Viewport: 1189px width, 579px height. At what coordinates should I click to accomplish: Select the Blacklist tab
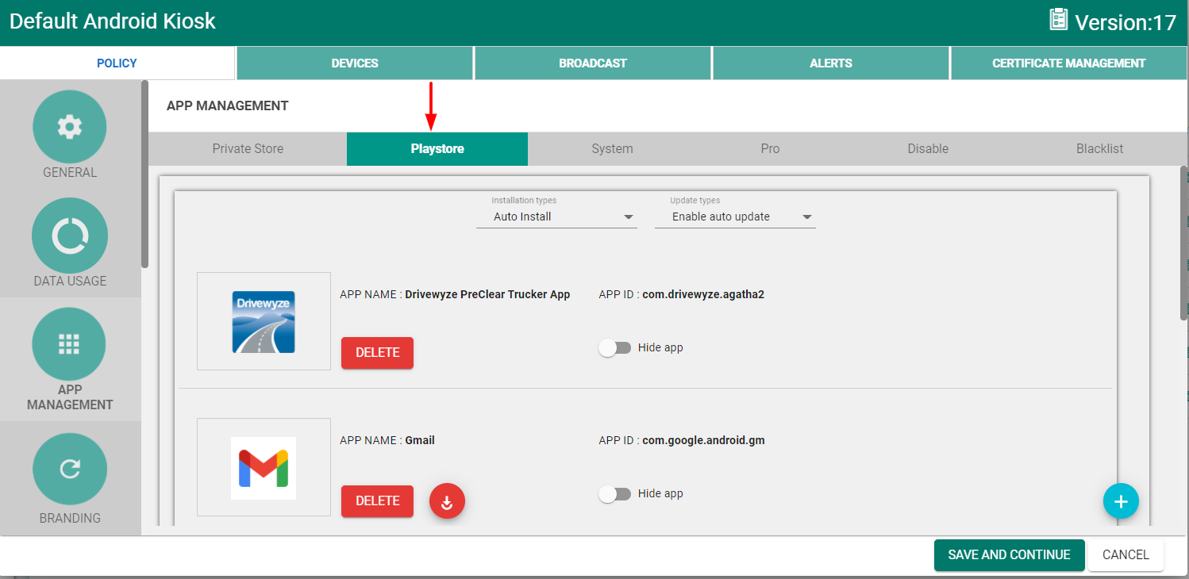tap(1099, 149)
